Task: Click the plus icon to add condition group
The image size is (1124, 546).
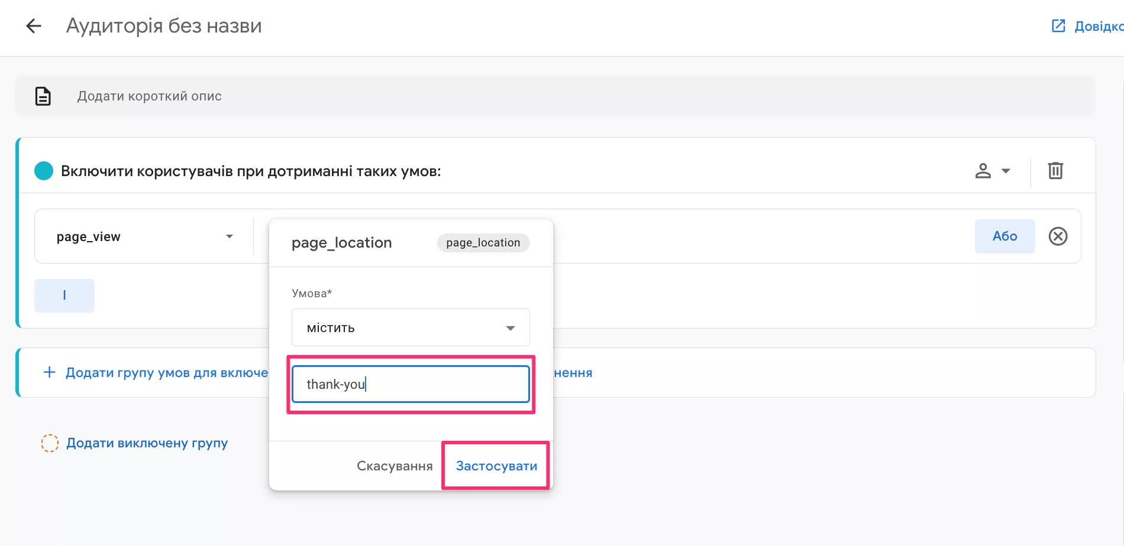Action: pos(50,372)
